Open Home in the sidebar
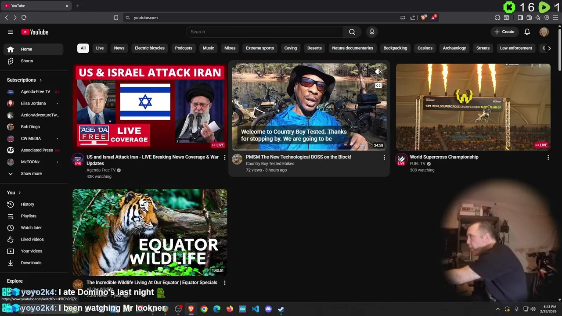Image resolution: width=562 pixels, height=316 pixels. tap(33, 49)
